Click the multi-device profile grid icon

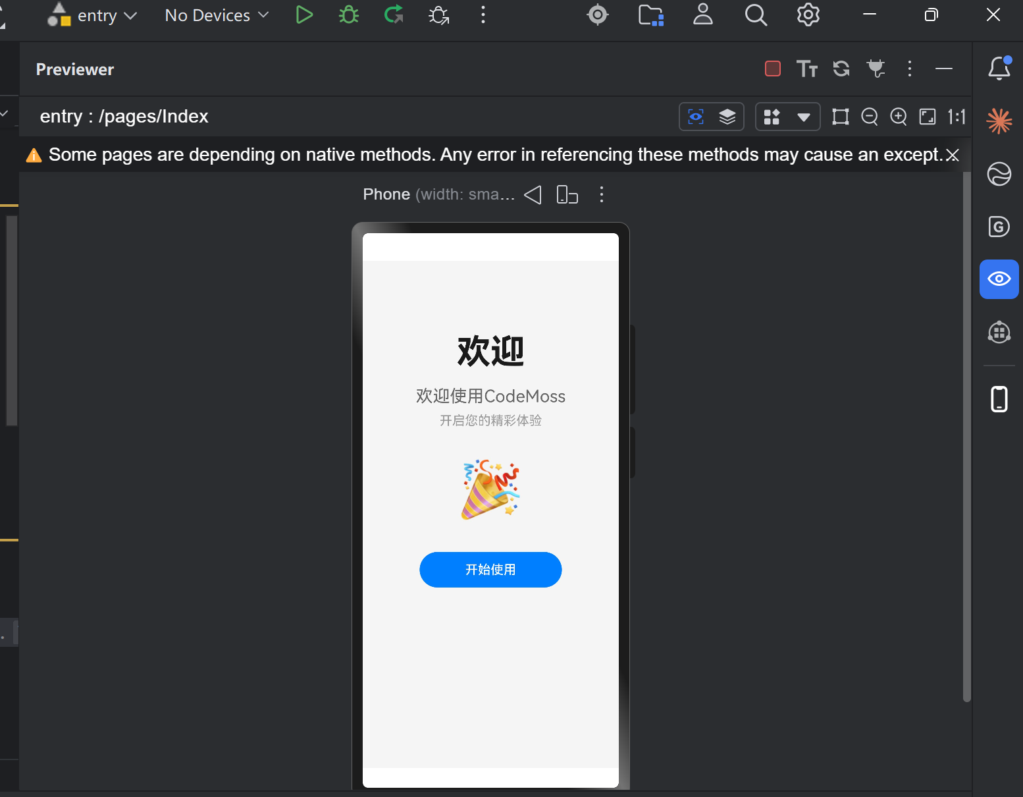tap(772, 117)
